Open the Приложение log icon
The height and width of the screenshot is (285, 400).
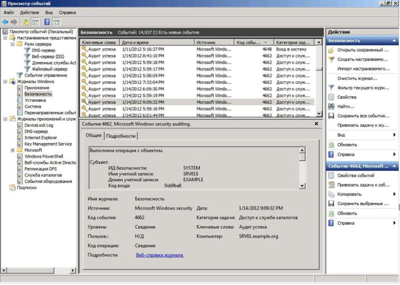[x=20, y=87]
